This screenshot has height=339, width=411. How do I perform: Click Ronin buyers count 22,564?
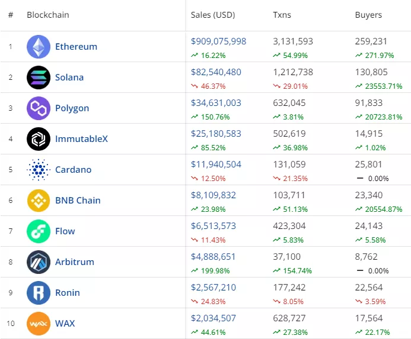pos(369,288)
